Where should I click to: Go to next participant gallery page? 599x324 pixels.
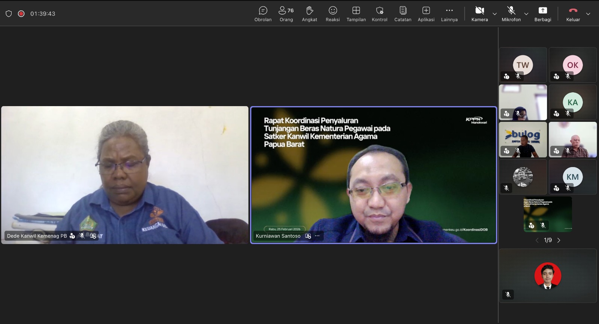(559, 240)
